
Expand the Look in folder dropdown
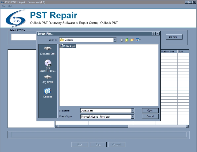click(115, 40)
